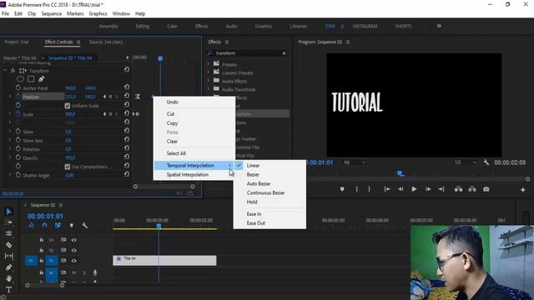
Task: Toggle Uniform Scale checkbox
Action: coord(68,106)
